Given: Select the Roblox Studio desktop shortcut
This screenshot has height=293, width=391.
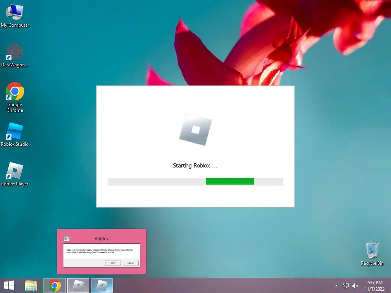Looking at the screenshot, I should coord(15,135).
